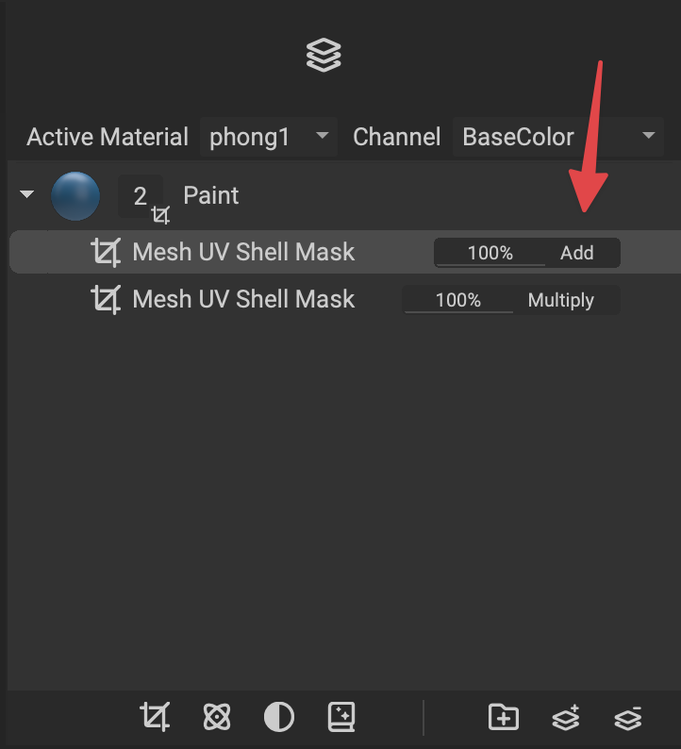Click the Paint layer's blue sphere thumbnail
The height and width of the screenshot is (749, 681).
coord(75,196)
